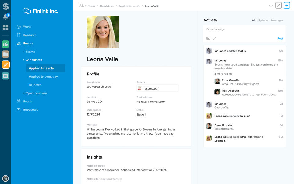Screen dimensions: 294x184
Task: Attach image to message
Action: 208,38
